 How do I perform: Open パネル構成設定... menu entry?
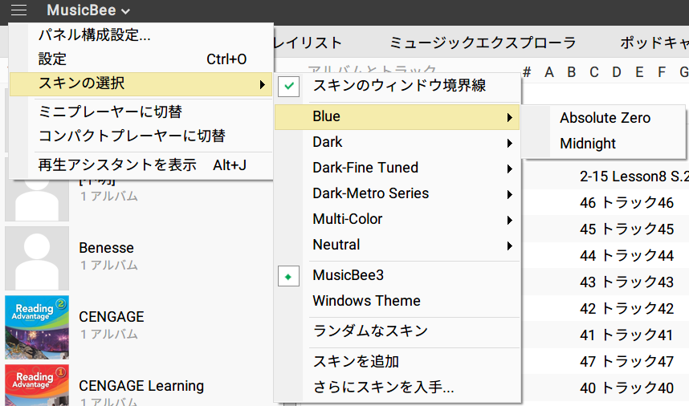pyautogui.click(x=141, y=35)
